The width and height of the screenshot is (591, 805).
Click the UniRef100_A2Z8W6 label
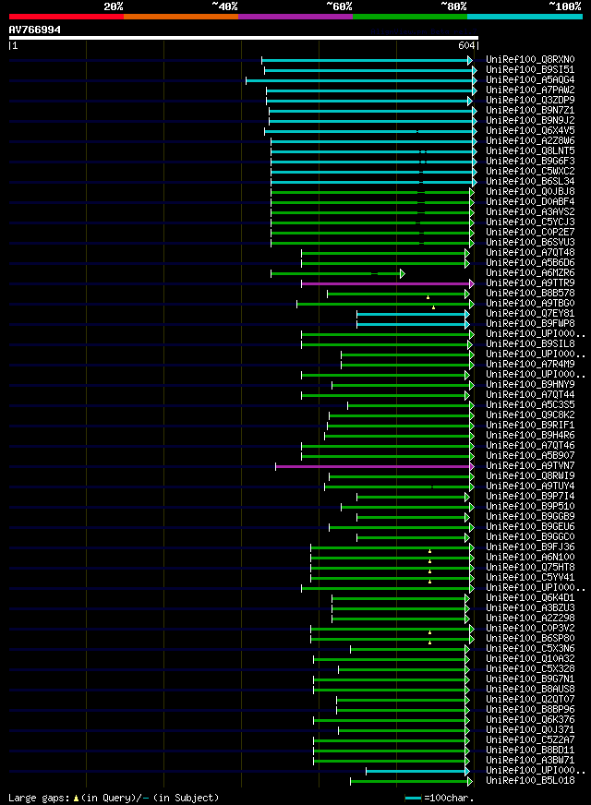coord(530,140)
